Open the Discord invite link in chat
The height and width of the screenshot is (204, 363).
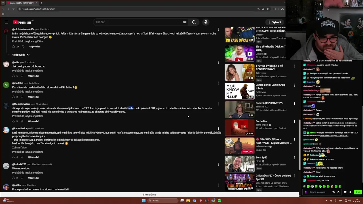(x=334, y=135)
